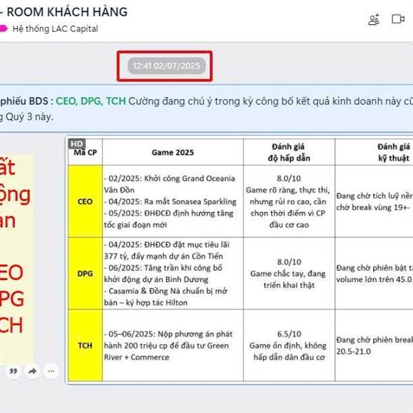
Task: Click the 'Đánh giá độ hấp dẫn' header
Action: coord(289,152)
